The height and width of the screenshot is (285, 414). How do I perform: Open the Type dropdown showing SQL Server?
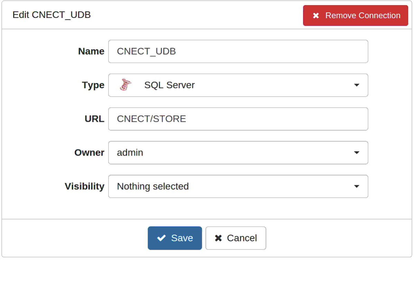click(x=238, y=85)
